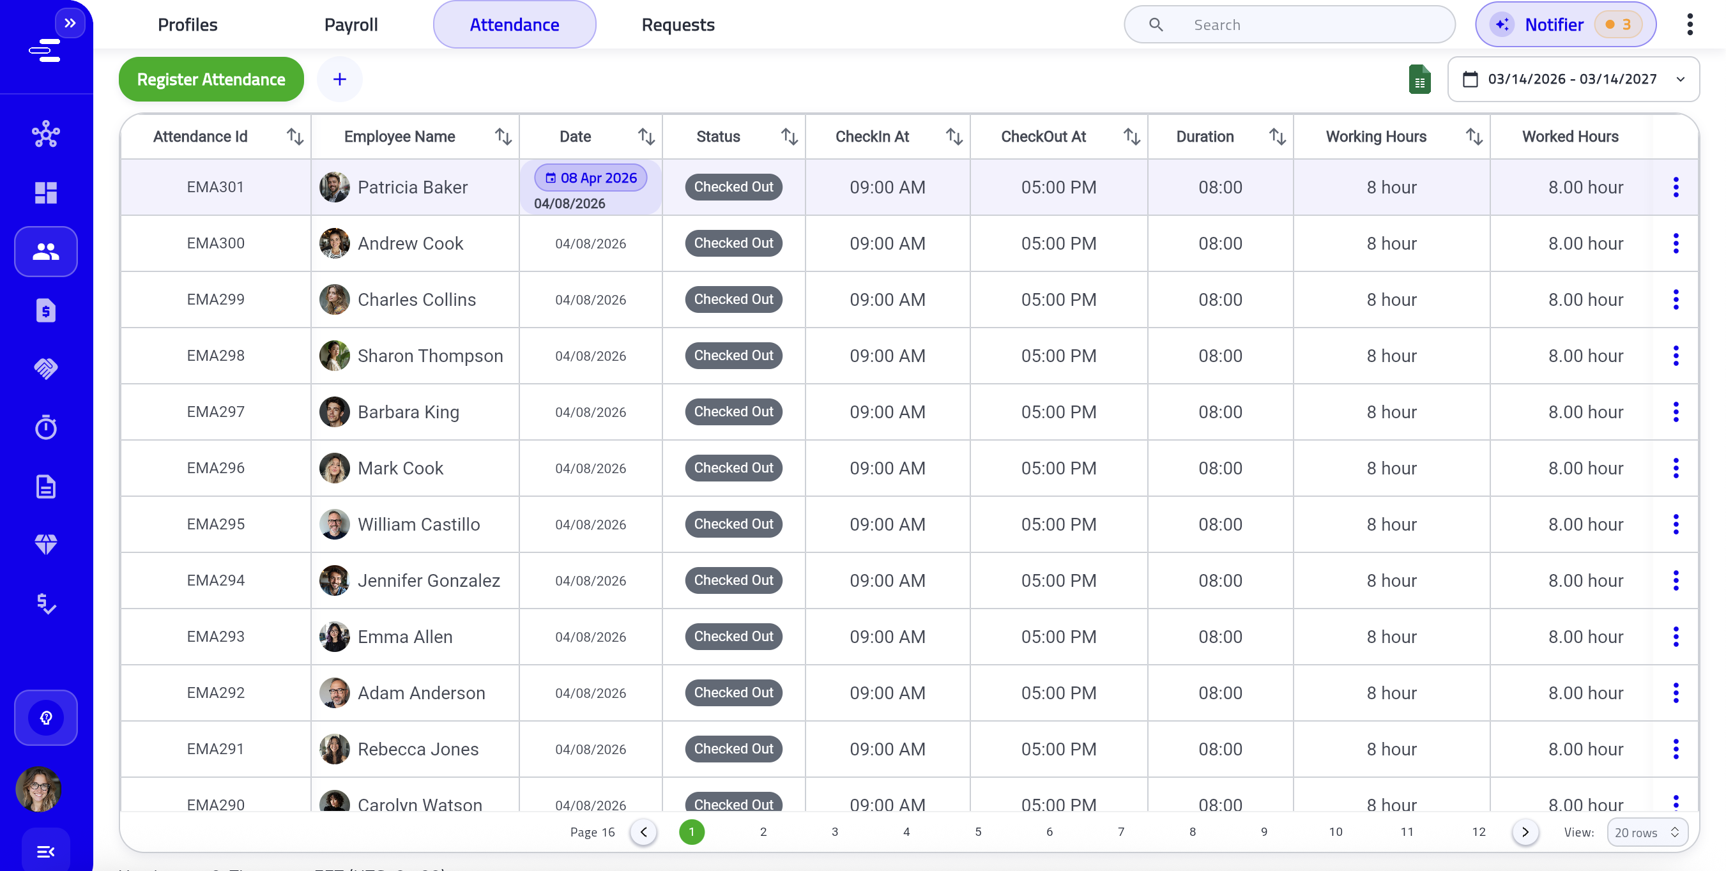1726x871 pixels.
Task: Open the dashboard grid sidebar icon
Action: click(45, 193)
